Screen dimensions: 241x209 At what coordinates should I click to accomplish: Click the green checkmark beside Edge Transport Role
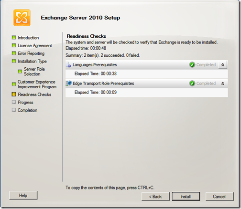[x=192, y=84]
